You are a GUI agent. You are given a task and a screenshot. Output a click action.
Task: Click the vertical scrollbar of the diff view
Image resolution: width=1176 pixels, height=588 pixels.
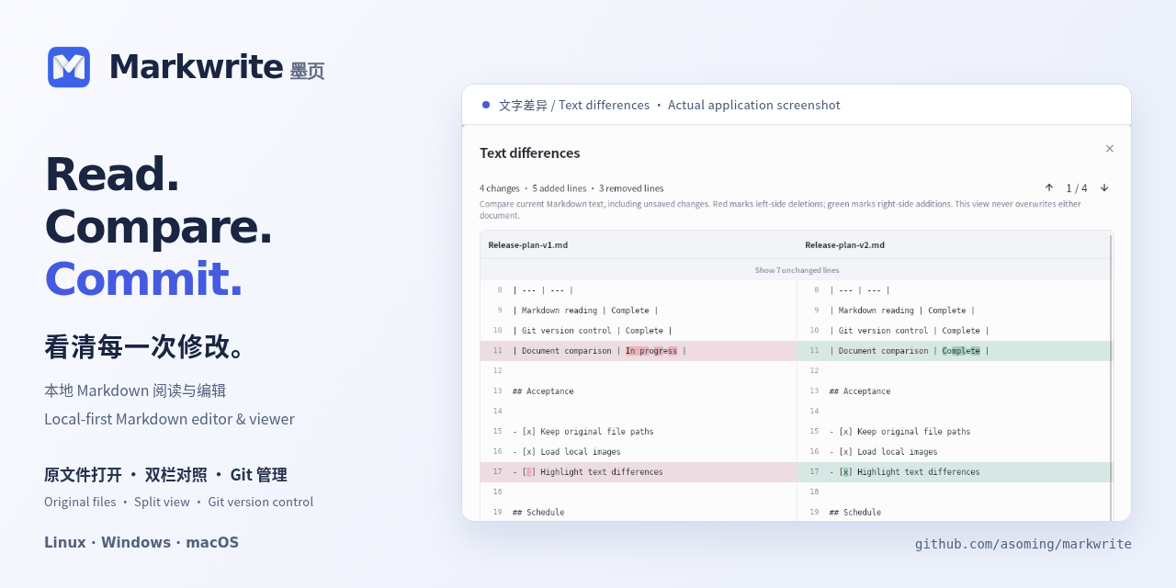point(1111,377)
